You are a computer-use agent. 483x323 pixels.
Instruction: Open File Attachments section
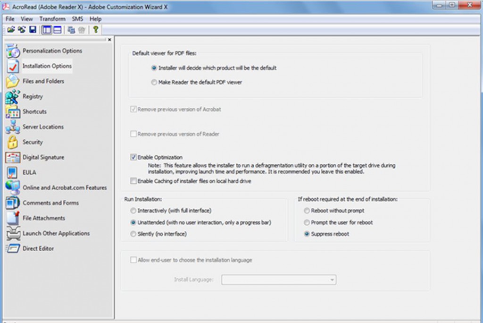(44, 218)
